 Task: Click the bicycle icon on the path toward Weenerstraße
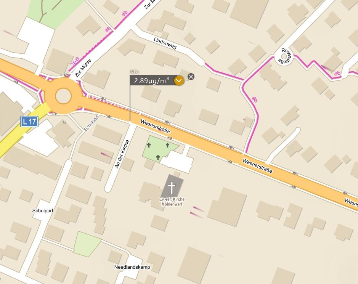pyautogui.click(x=255, y=99)
